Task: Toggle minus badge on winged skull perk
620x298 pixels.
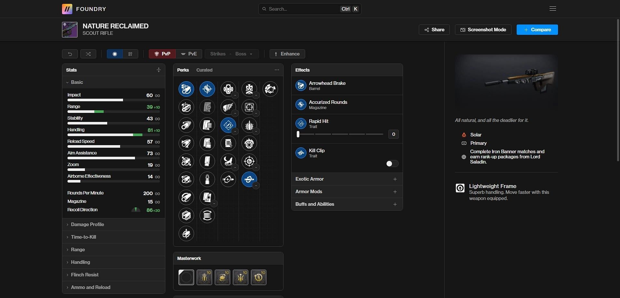Action: tap(235, 113)
